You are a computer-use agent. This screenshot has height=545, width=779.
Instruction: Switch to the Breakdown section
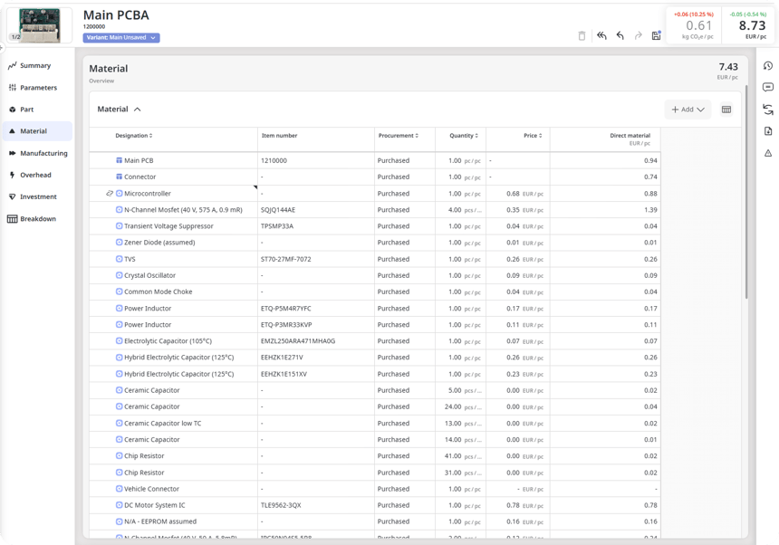tap(37, 219)
